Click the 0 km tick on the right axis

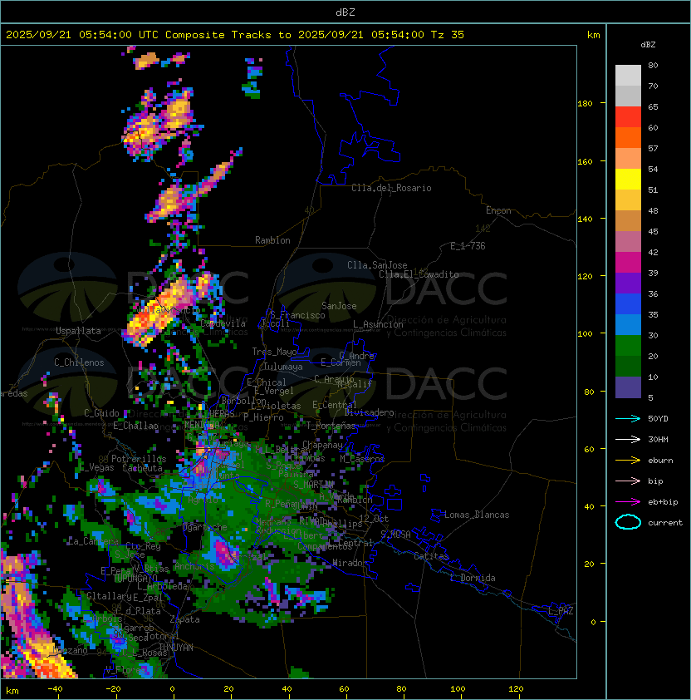593,623
